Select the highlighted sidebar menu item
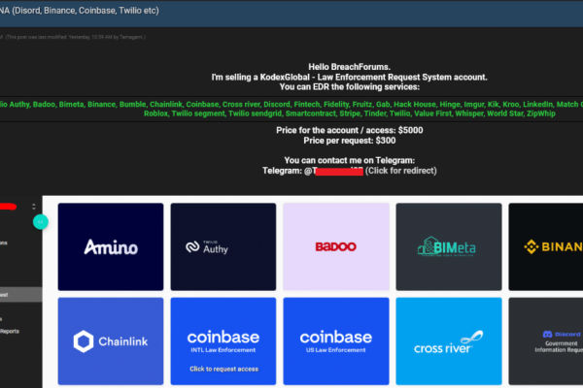This screenshot has width=583, height=388. click(20, 295)
